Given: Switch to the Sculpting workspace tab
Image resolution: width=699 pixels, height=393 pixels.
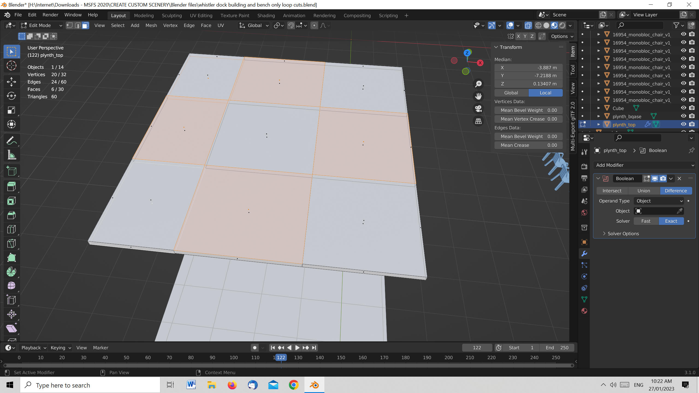Looking at the screenshot, I should (x=172, y=16).
